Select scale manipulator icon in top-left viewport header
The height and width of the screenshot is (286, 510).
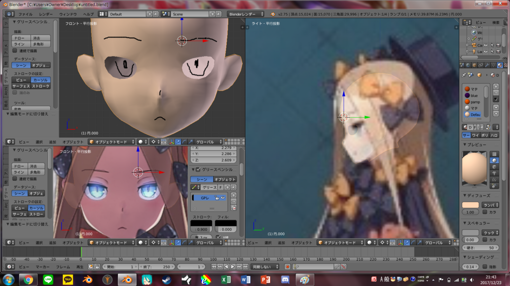pos(191,142)
